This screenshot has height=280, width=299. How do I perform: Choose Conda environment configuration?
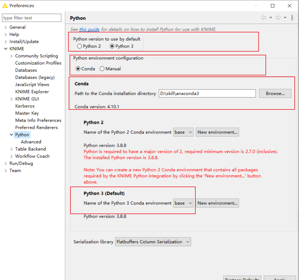pos(78,69)
